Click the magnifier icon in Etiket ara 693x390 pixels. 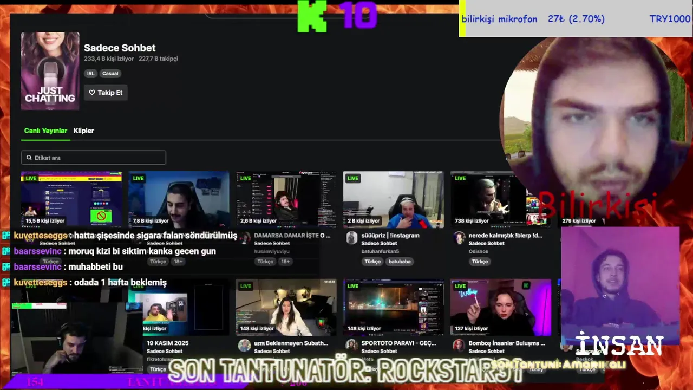(x=29, y=158)
